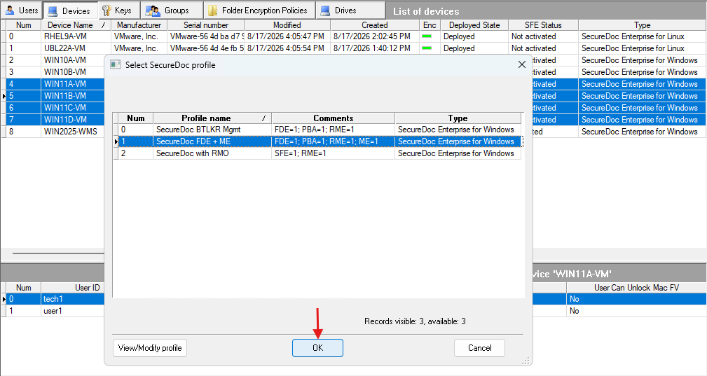This screenshot has height=376, width=707.
Task: Sort profiles by Comments column header
Action: click(x=334, y=118)
